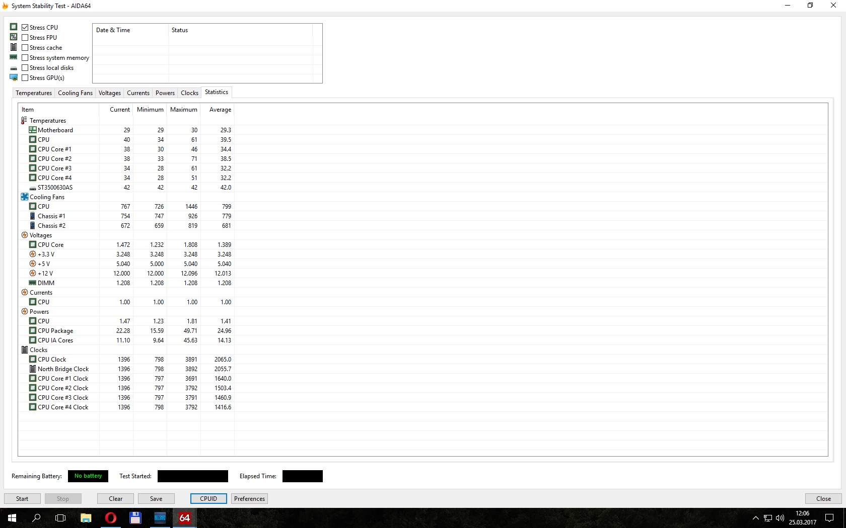The image size is (846, 528).
Task: Click the Temperatures thermometer icon in list
Action: 24,121
